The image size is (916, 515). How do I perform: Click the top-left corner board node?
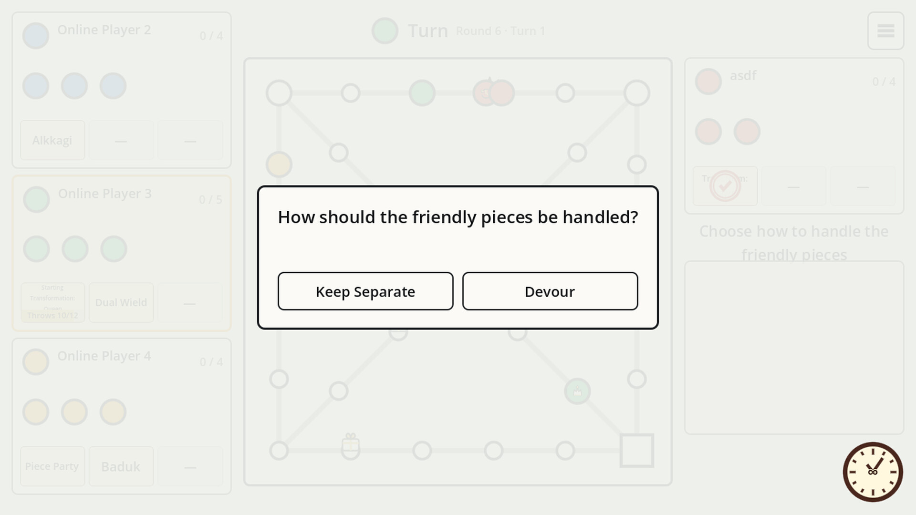279,93
